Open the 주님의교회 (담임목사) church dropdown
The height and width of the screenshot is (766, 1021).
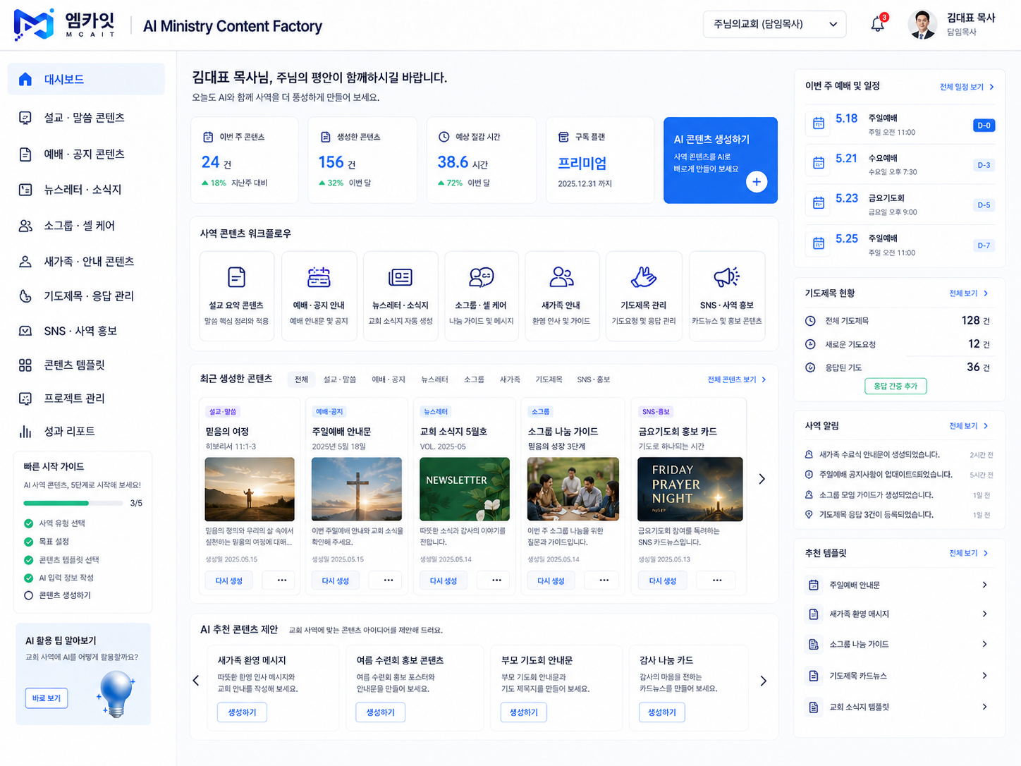pyautogui.click(x=774, y=24)
